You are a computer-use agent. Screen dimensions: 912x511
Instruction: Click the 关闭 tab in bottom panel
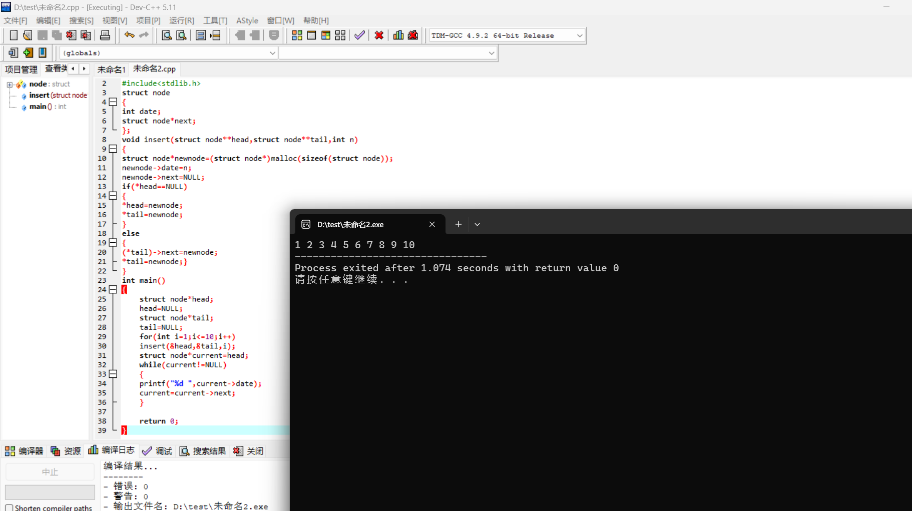[x=248, y=451]
